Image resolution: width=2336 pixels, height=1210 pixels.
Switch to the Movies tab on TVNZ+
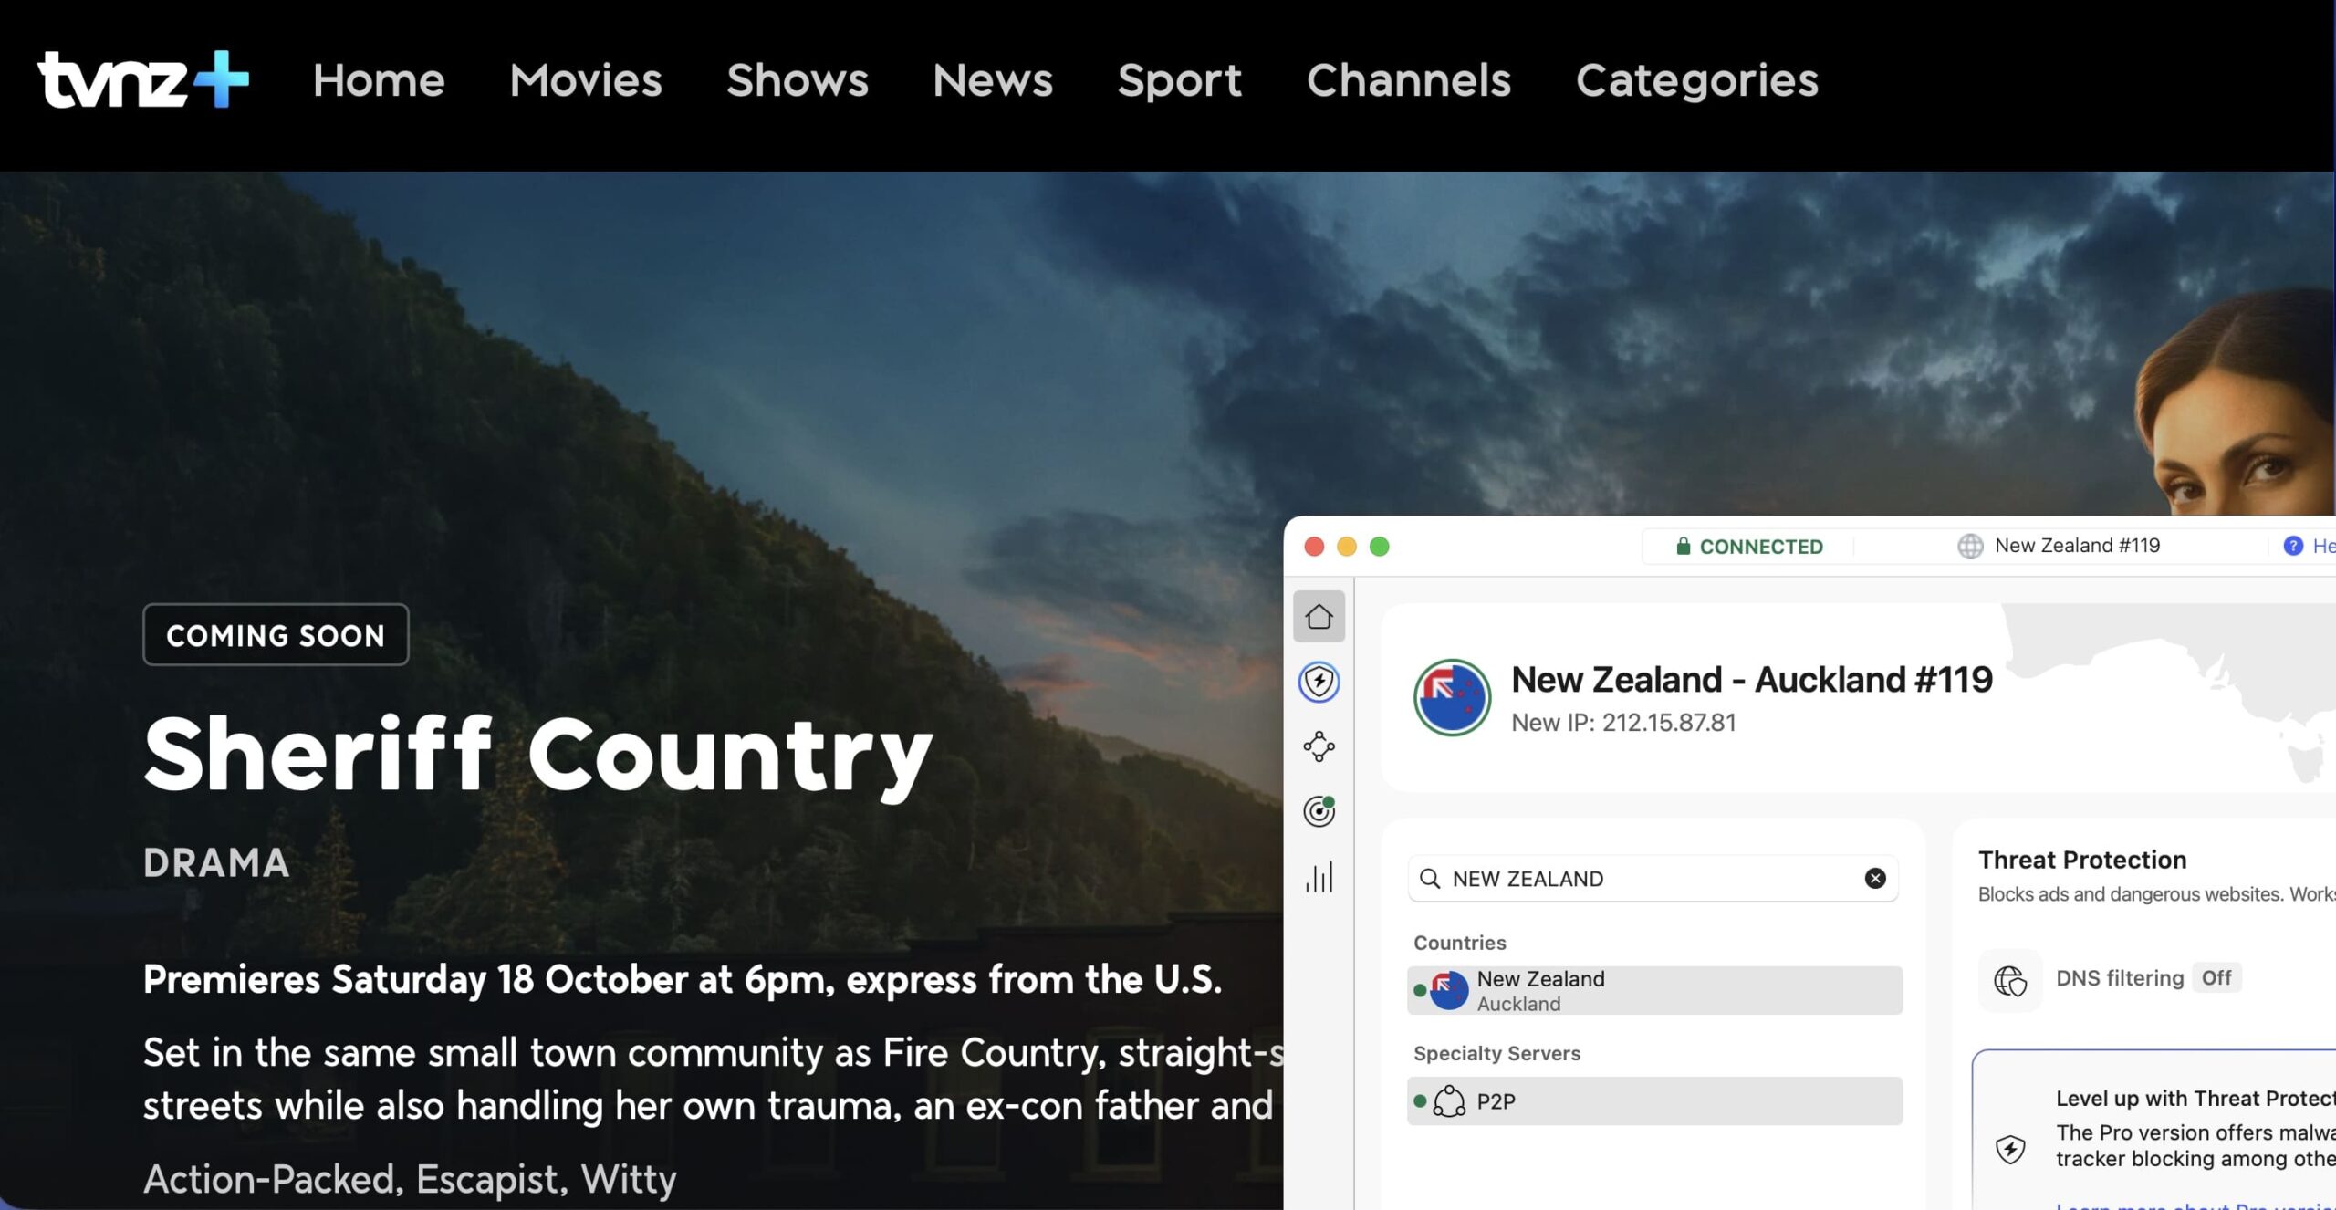[x=585, y=80]
